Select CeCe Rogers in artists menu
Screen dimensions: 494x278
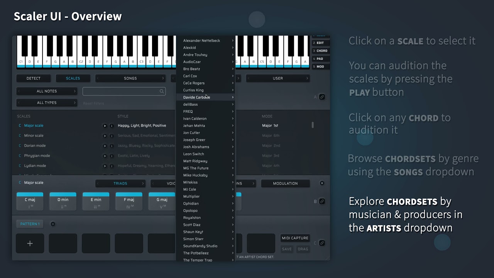206,83
